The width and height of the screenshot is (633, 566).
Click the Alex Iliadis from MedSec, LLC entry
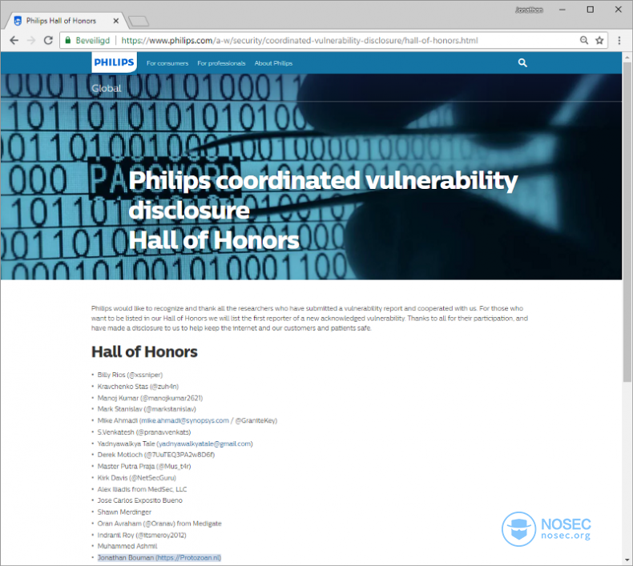point(142,489)
